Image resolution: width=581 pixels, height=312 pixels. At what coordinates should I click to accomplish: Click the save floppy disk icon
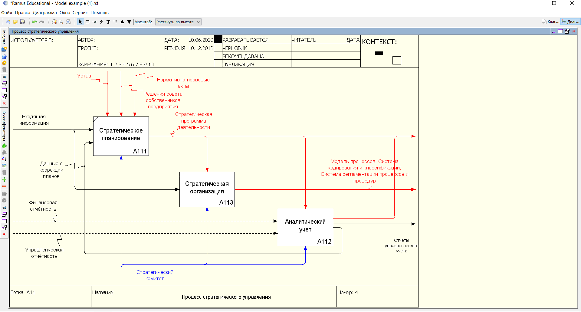22,22
